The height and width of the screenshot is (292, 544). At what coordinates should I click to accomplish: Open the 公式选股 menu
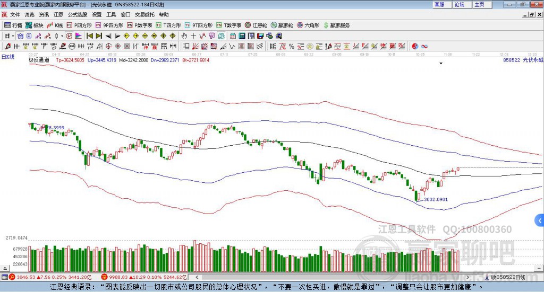(x=78, y=14)
